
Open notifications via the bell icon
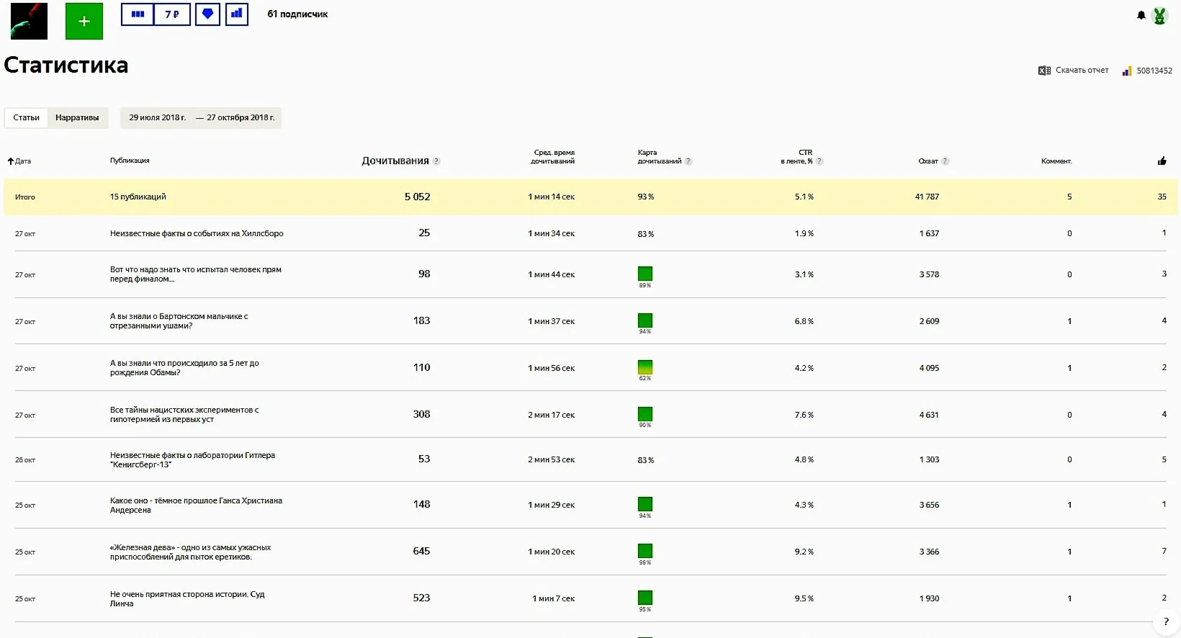pos(1141,15)
